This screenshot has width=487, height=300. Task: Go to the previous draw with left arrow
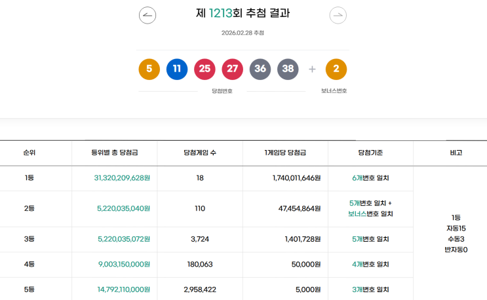[x=147, y=15]
